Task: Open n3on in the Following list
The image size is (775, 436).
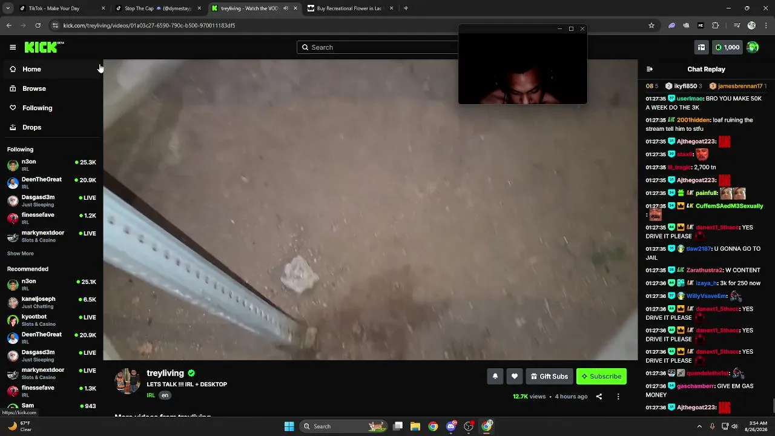Action: click(x=51, y=165)
